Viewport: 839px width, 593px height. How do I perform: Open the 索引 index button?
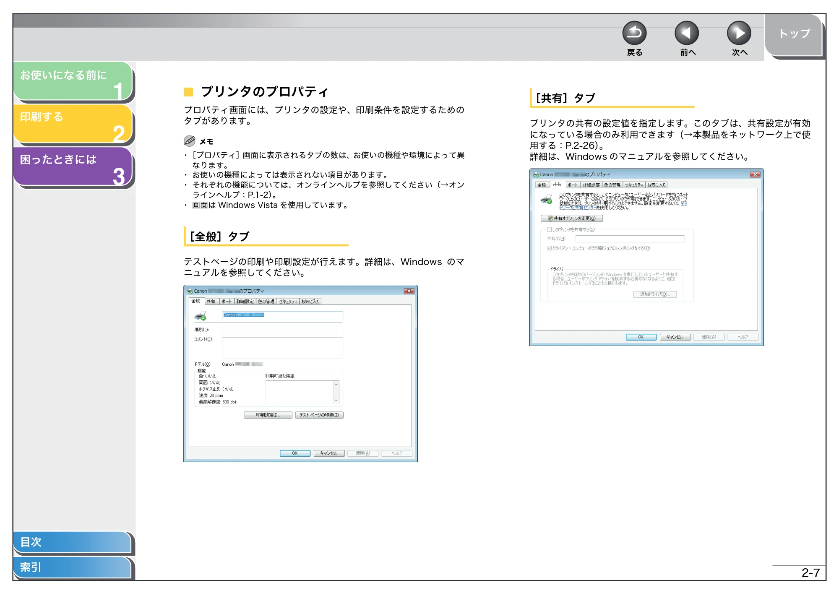click(72, 567)
